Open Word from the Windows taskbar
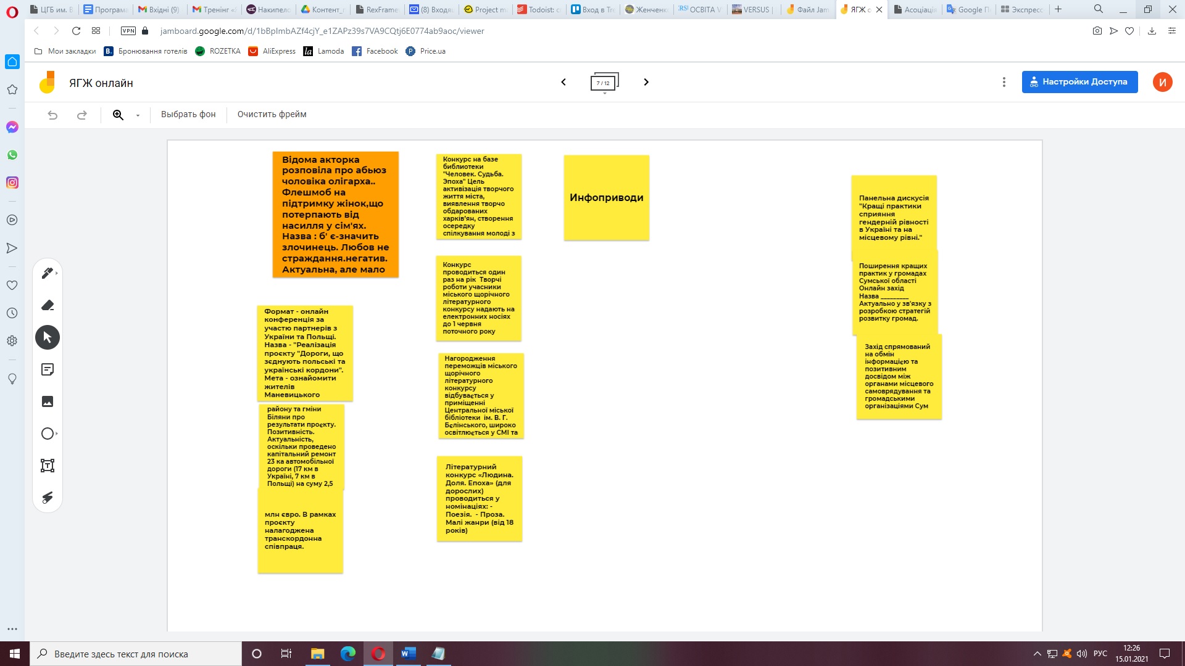1185x666 pixels. click(x=408, y=654)
